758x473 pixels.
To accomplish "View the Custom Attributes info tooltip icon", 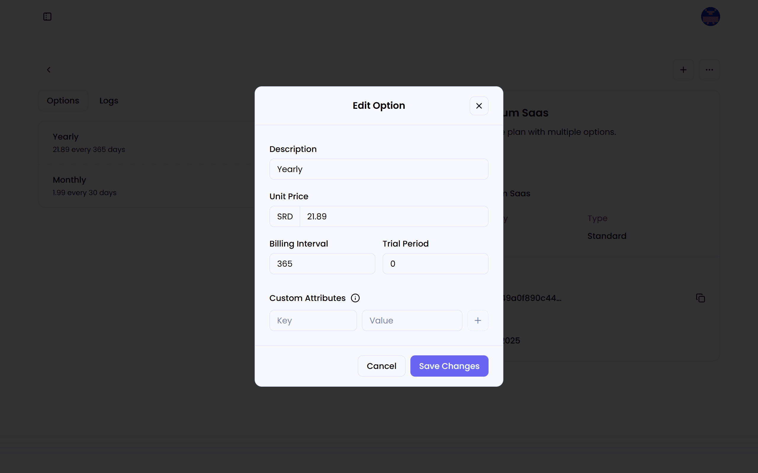I will [355, 297].
